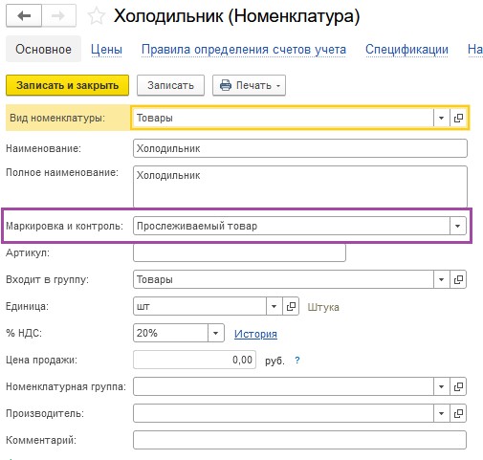Click the back arrow navigation icon
483x460 pixels.
coord(24,15)
